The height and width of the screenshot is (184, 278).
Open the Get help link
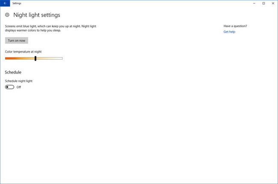229,32
